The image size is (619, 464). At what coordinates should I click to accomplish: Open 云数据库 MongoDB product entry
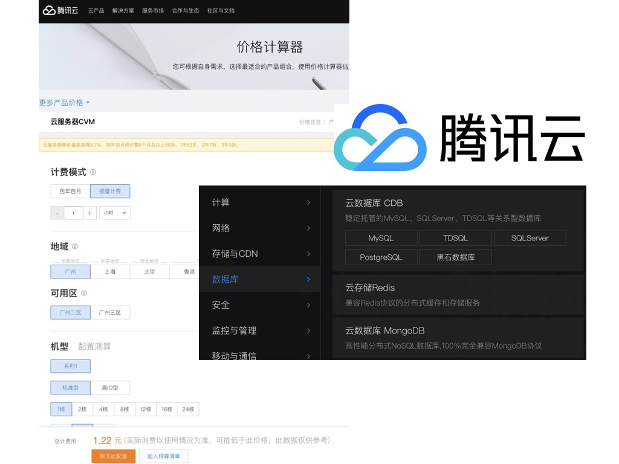pos(458,338)
